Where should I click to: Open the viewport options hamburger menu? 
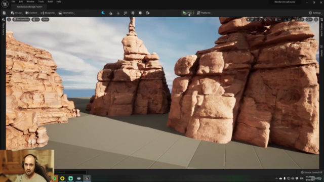pos(9,19)
